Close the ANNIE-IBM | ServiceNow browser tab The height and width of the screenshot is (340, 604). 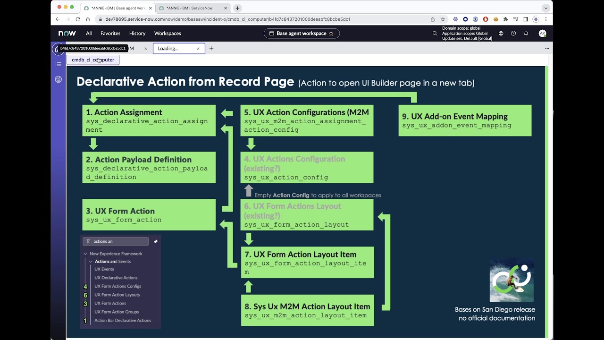226,8
